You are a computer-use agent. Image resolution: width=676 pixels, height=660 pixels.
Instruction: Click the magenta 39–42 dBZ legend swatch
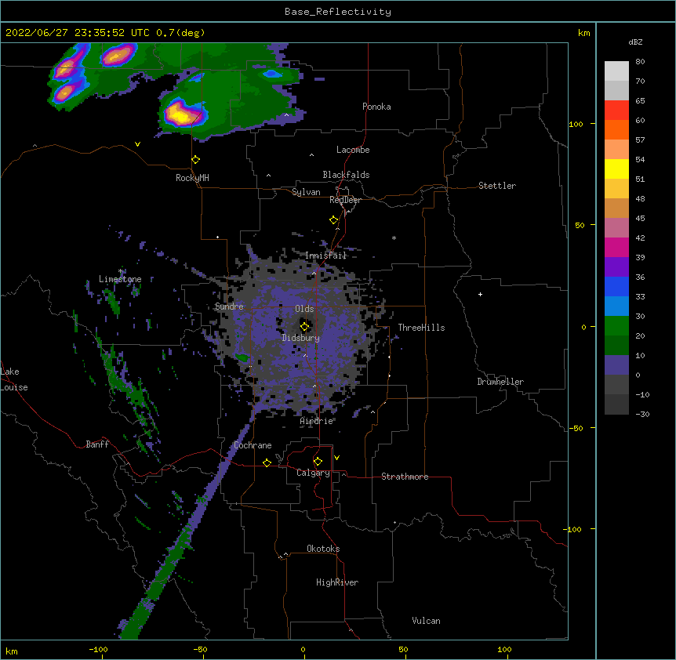[x=616, y=248]
